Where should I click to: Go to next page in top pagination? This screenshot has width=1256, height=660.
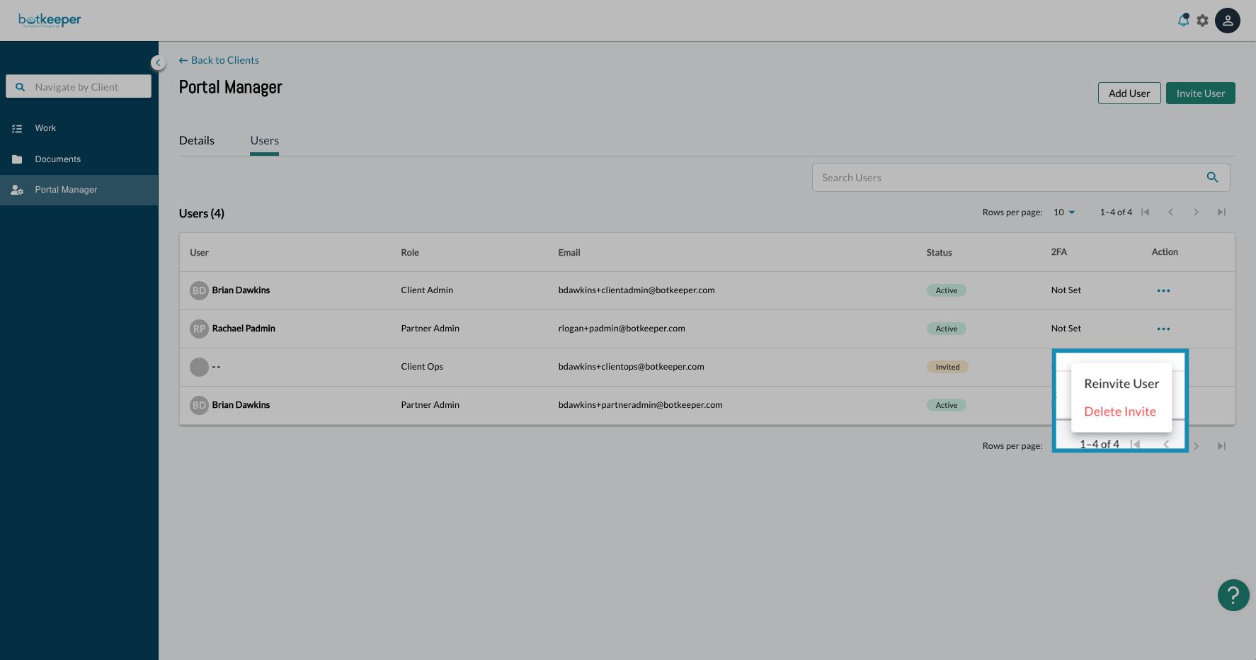[x=1196, y=212]
